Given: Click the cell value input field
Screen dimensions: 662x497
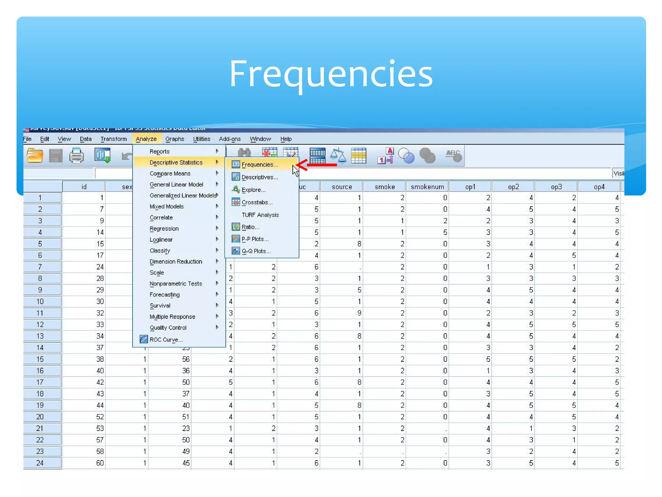Looking at the screenshot, I should coord(353,173).
